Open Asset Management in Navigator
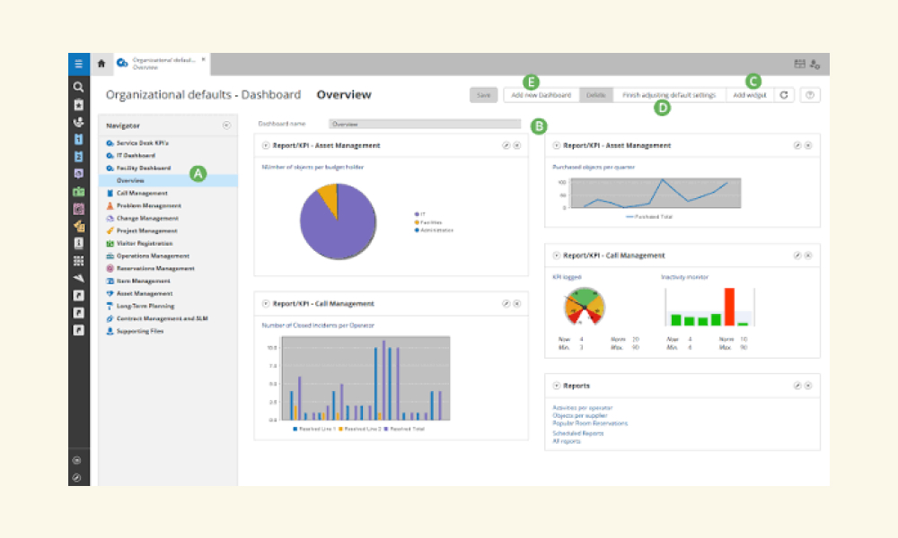Image resolution: width=898 pixels, height=538 pixels. (x=145, y=294)
